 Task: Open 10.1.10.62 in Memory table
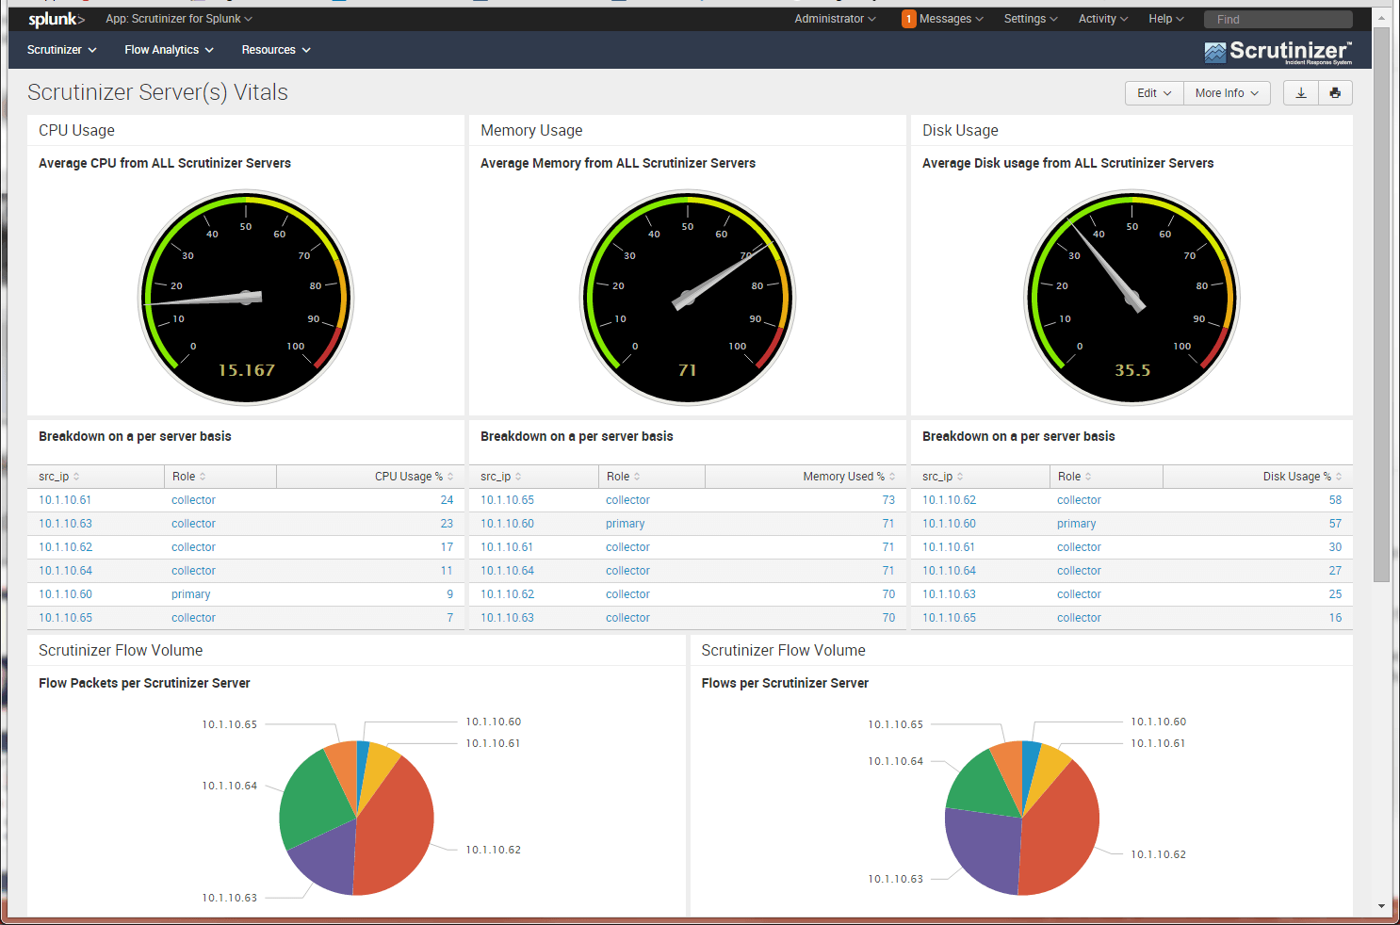(507, 594)
